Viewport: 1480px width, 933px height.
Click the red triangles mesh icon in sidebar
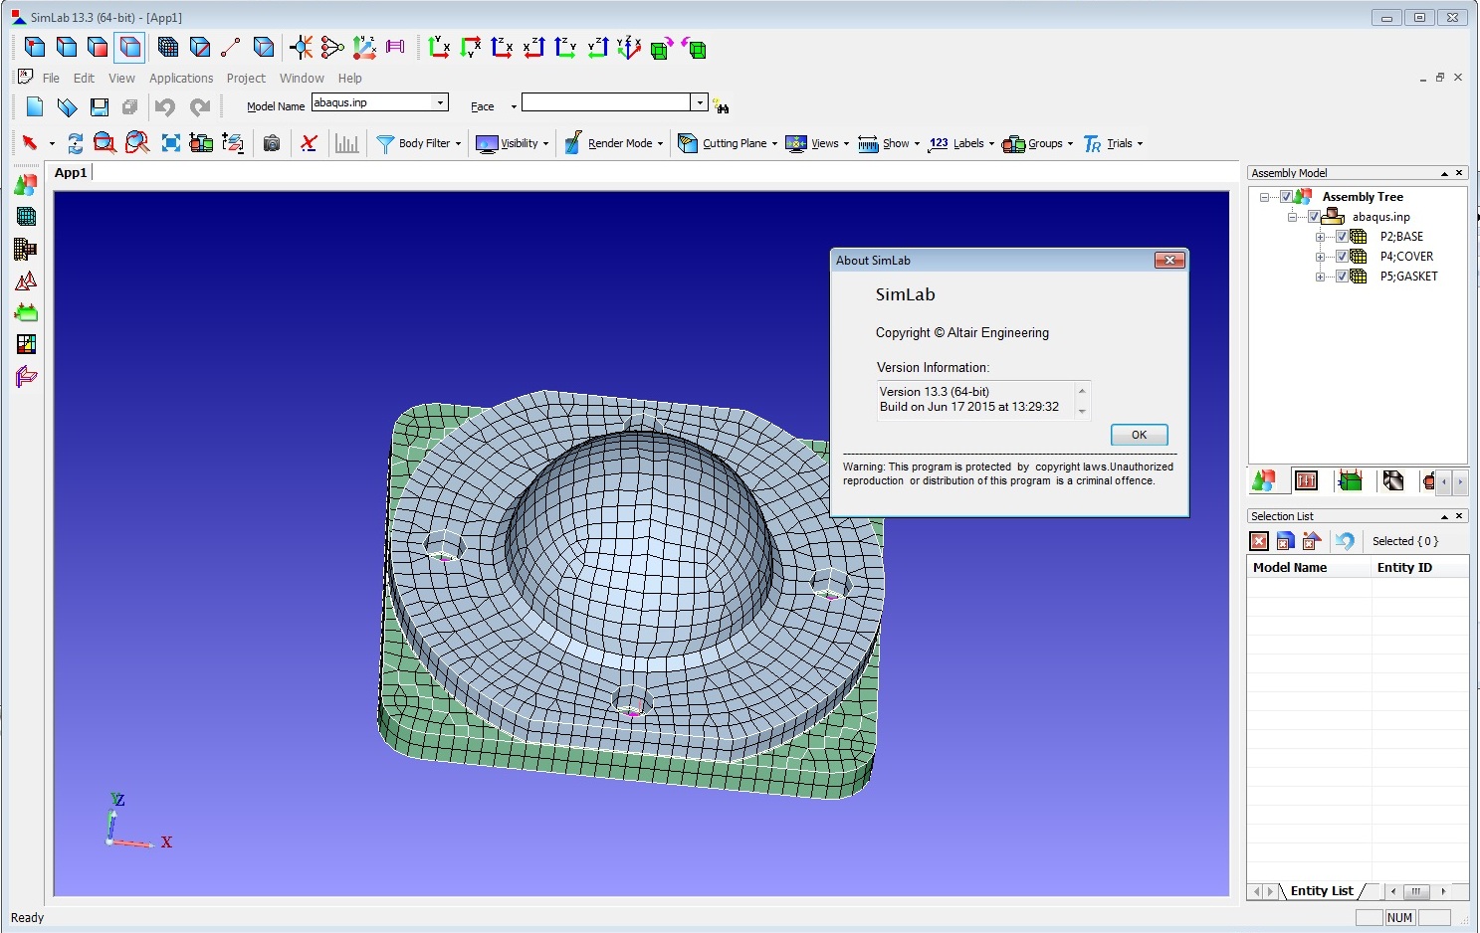26,280
